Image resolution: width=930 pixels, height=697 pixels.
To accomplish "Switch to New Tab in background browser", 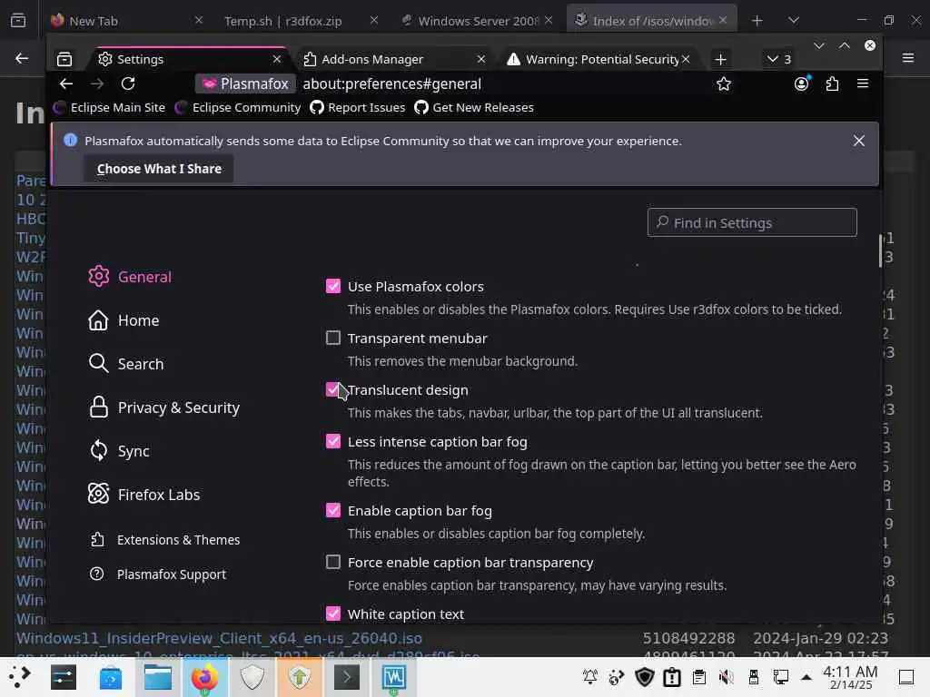I will (x=125, y=21).
